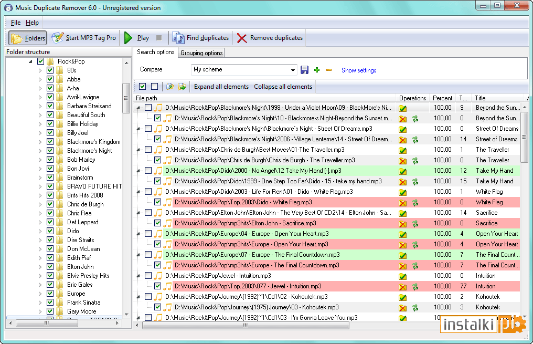Uncheck mp3hits Europe Final Countdown checkbox
533x344 pixels.
157,265
